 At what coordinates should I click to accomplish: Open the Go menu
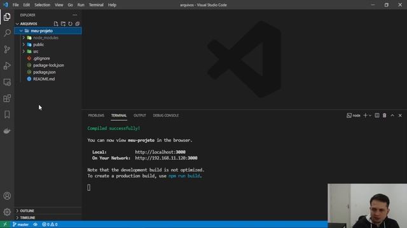tap(71, 5)
